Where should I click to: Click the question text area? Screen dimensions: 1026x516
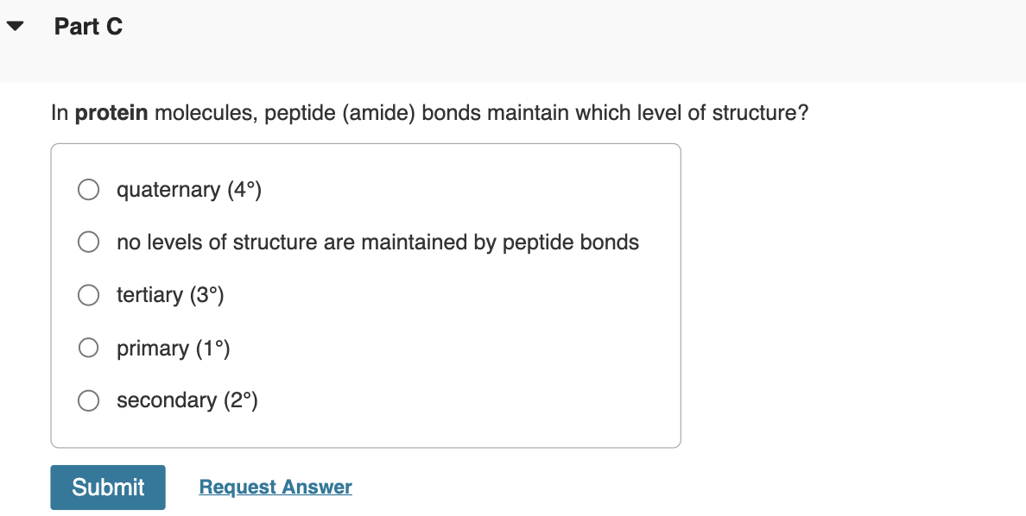pos(429,112)
